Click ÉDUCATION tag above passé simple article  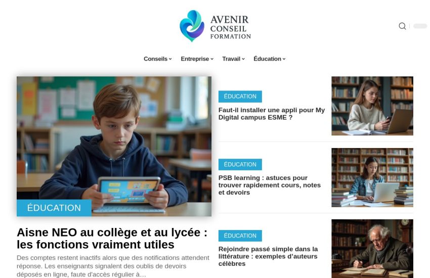(240, 236)
